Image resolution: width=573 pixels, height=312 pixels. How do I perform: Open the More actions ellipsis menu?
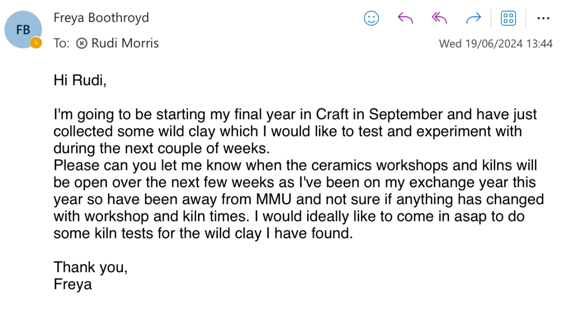click(x=543, y=18)
